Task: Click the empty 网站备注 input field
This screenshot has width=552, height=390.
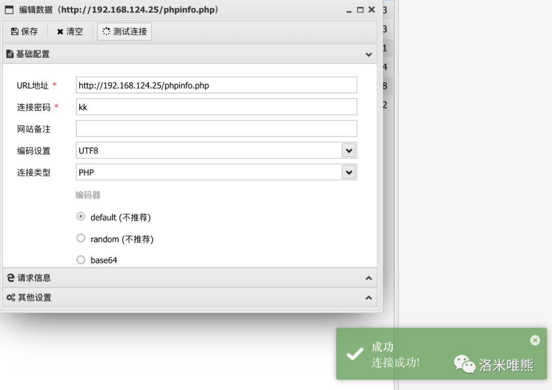Action: [216, 129]
